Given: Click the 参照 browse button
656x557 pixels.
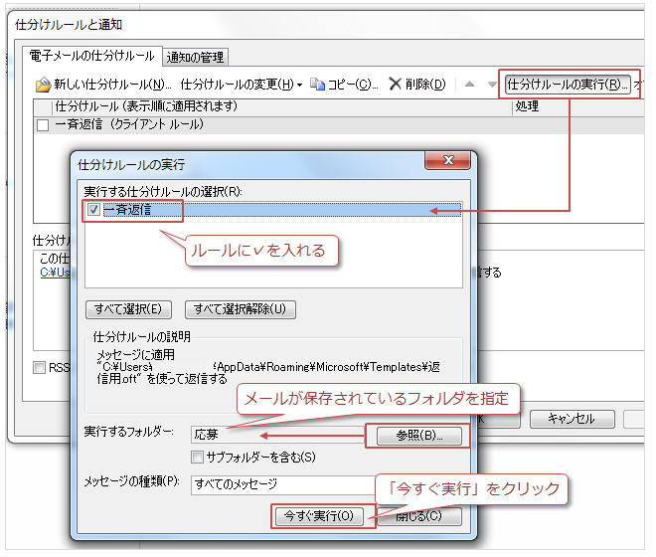Looking at the screenshot, I should point(414,435).
